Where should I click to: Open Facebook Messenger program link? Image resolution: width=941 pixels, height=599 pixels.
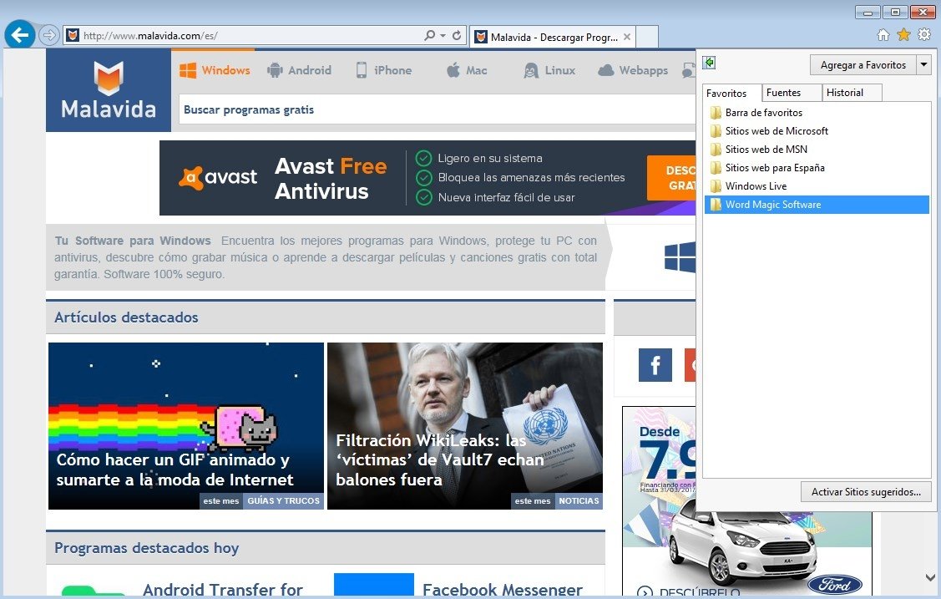point(503,590)
